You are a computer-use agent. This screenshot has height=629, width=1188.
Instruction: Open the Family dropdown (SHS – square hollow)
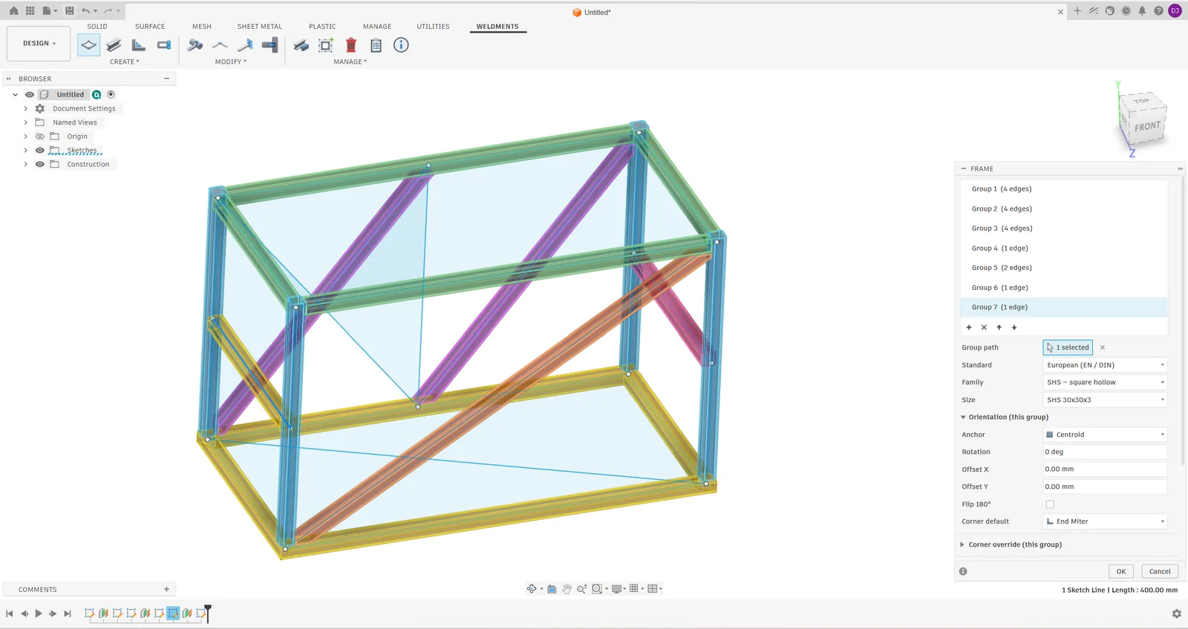[x=1105, y=382]
